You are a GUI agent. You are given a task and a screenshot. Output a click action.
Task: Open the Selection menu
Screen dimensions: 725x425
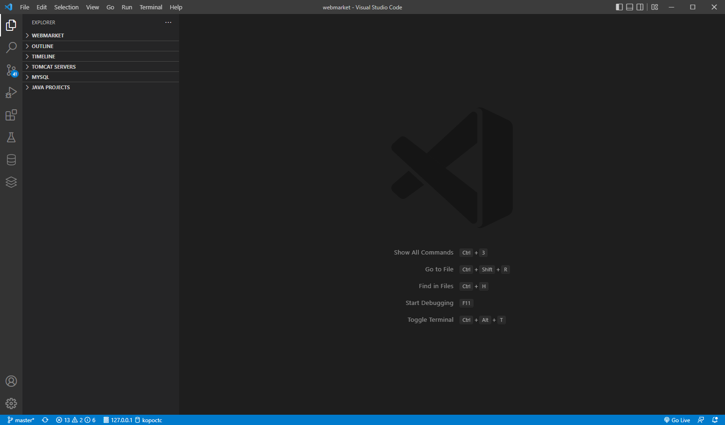[66, 7]
